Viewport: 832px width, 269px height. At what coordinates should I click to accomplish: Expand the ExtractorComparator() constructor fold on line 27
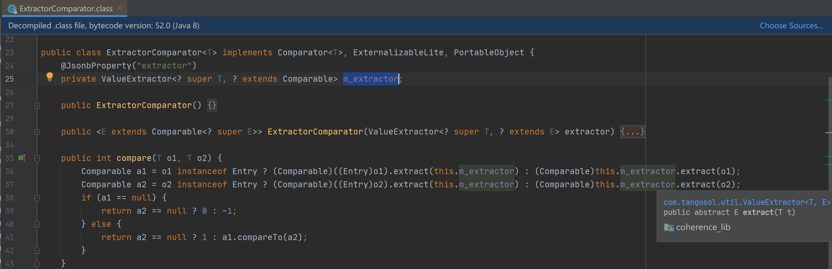37,106
